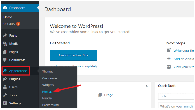Click the Users person icon
The image size is (195, 110).
5,87
